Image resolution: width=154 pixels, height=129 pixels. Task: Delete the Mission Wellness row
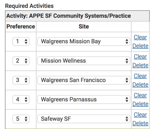140,65
